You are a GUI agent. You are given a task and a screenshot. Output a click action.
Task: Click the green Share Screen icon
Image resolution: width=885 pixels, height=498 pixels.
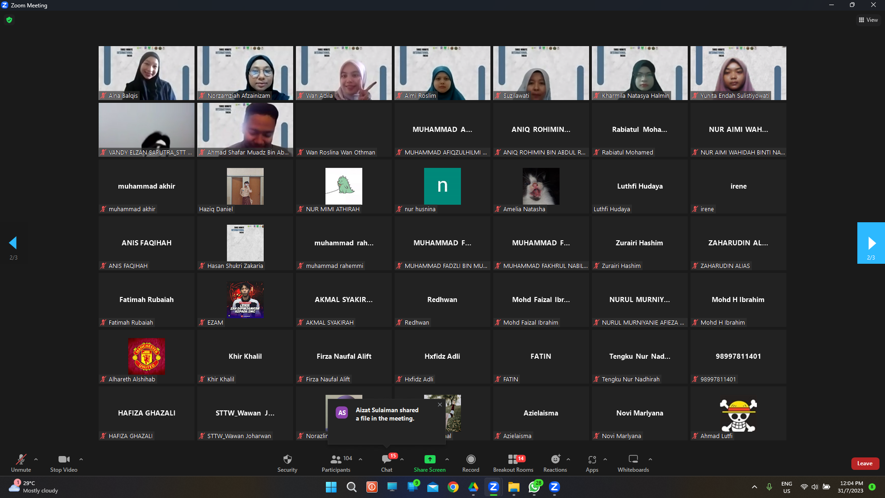pyautogui.click(x=430, y=459)
